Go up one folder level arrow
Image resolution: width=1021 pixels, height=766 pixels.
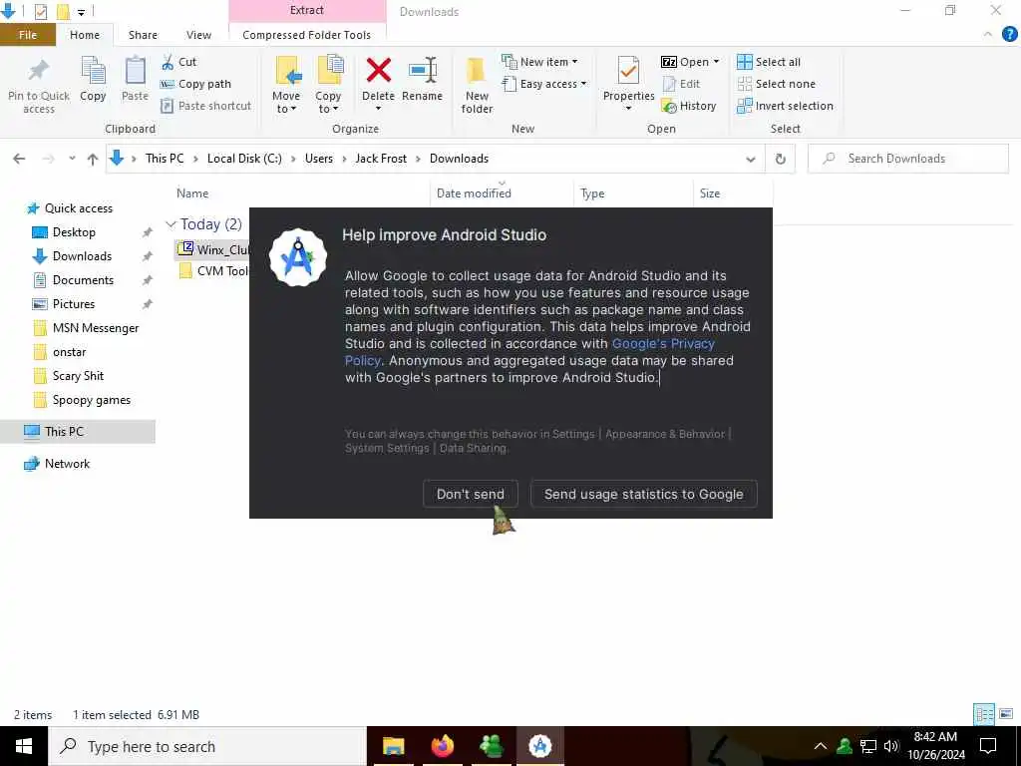[x=93, y=159]
